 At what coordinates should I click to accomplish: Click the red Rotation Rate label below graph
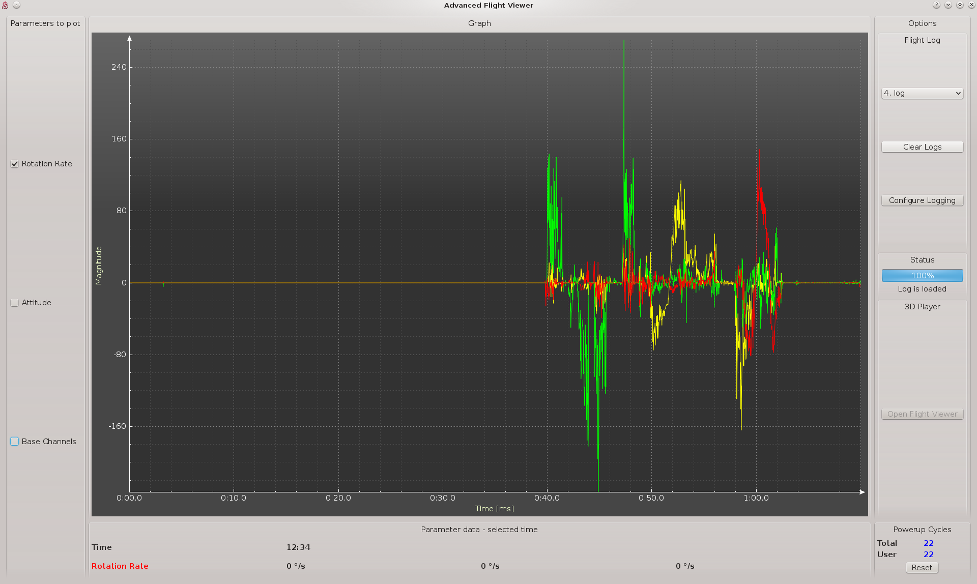pyautogui.click(x=120, y=566)
